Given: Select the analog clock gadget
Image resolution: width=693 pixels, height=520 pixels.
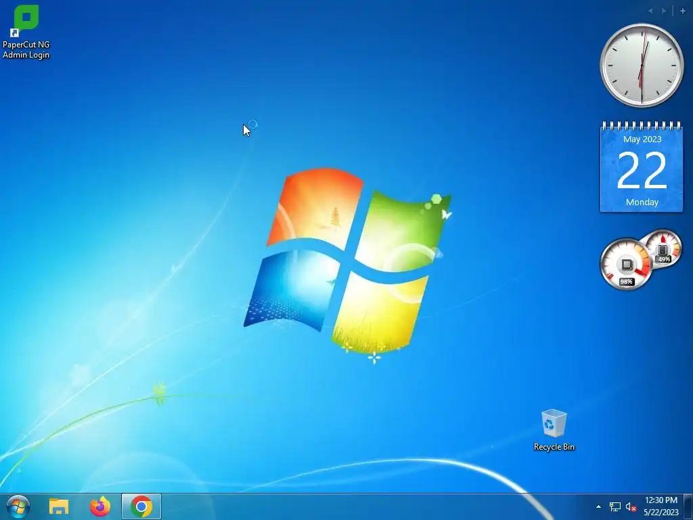Looking at the screenshot, I should coord(642,65).
